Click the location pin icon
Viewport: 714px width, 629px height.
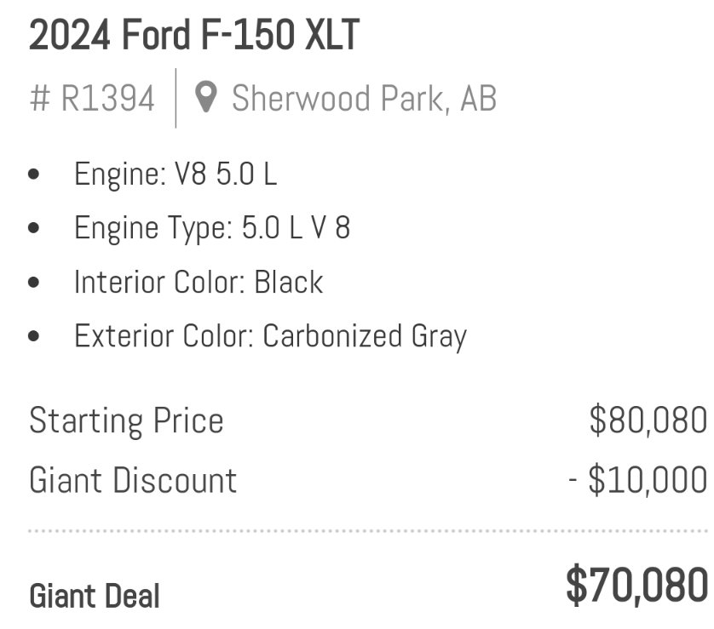point(206,97)
